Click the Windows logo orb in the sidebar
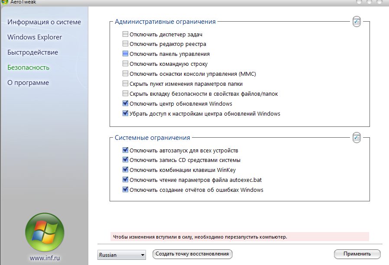Image resolution: width=389 pixels, height=265 pixels. point(45,232)
